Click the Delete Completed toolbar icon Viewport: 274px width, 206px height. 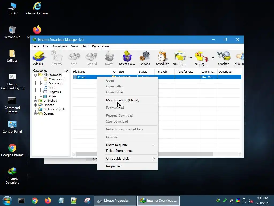click(127, 58)
